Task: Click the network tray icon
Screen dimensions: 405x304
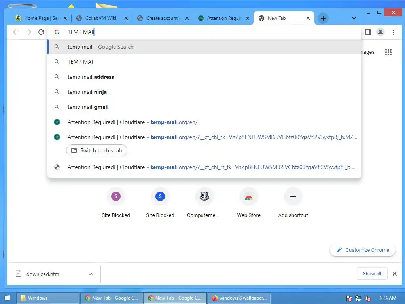Action: tap(358, 298)
